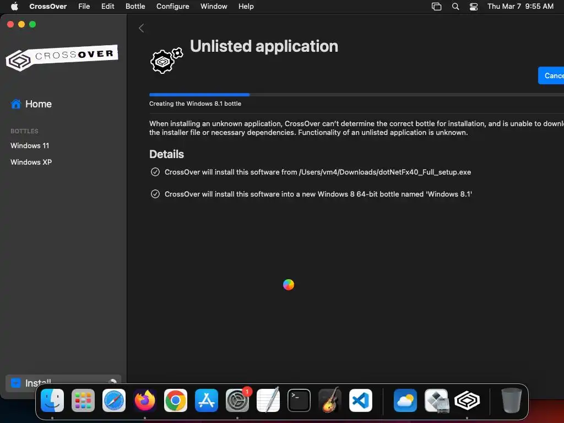The image size is (564, 423).
Task: Launch Google Chrome from the Dock
Action: pos(176,400)
